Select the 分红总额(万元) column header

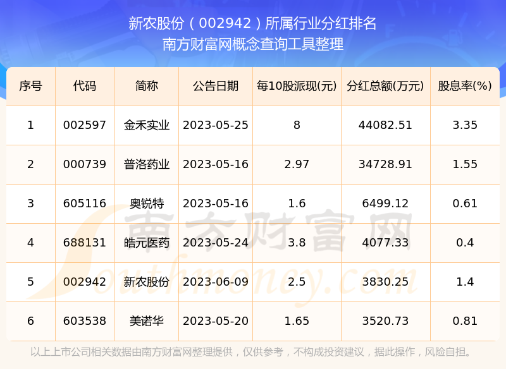385,86
